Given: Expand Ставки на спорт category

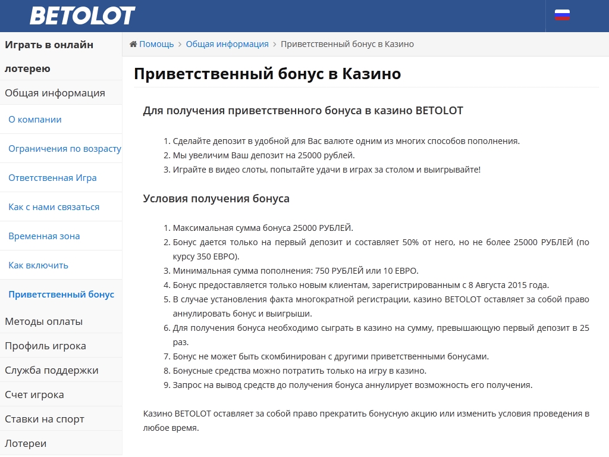Looking at the screenshot, I should point(45,419).
